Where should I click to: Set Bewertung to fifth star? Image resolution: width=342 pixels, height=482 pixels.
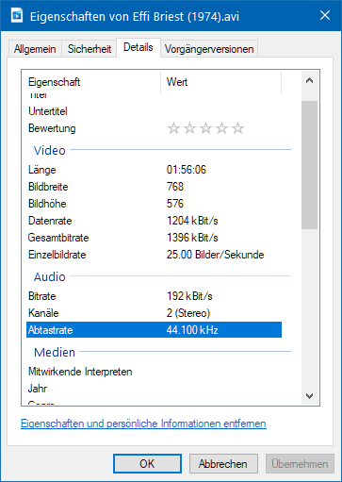(237, 128)
